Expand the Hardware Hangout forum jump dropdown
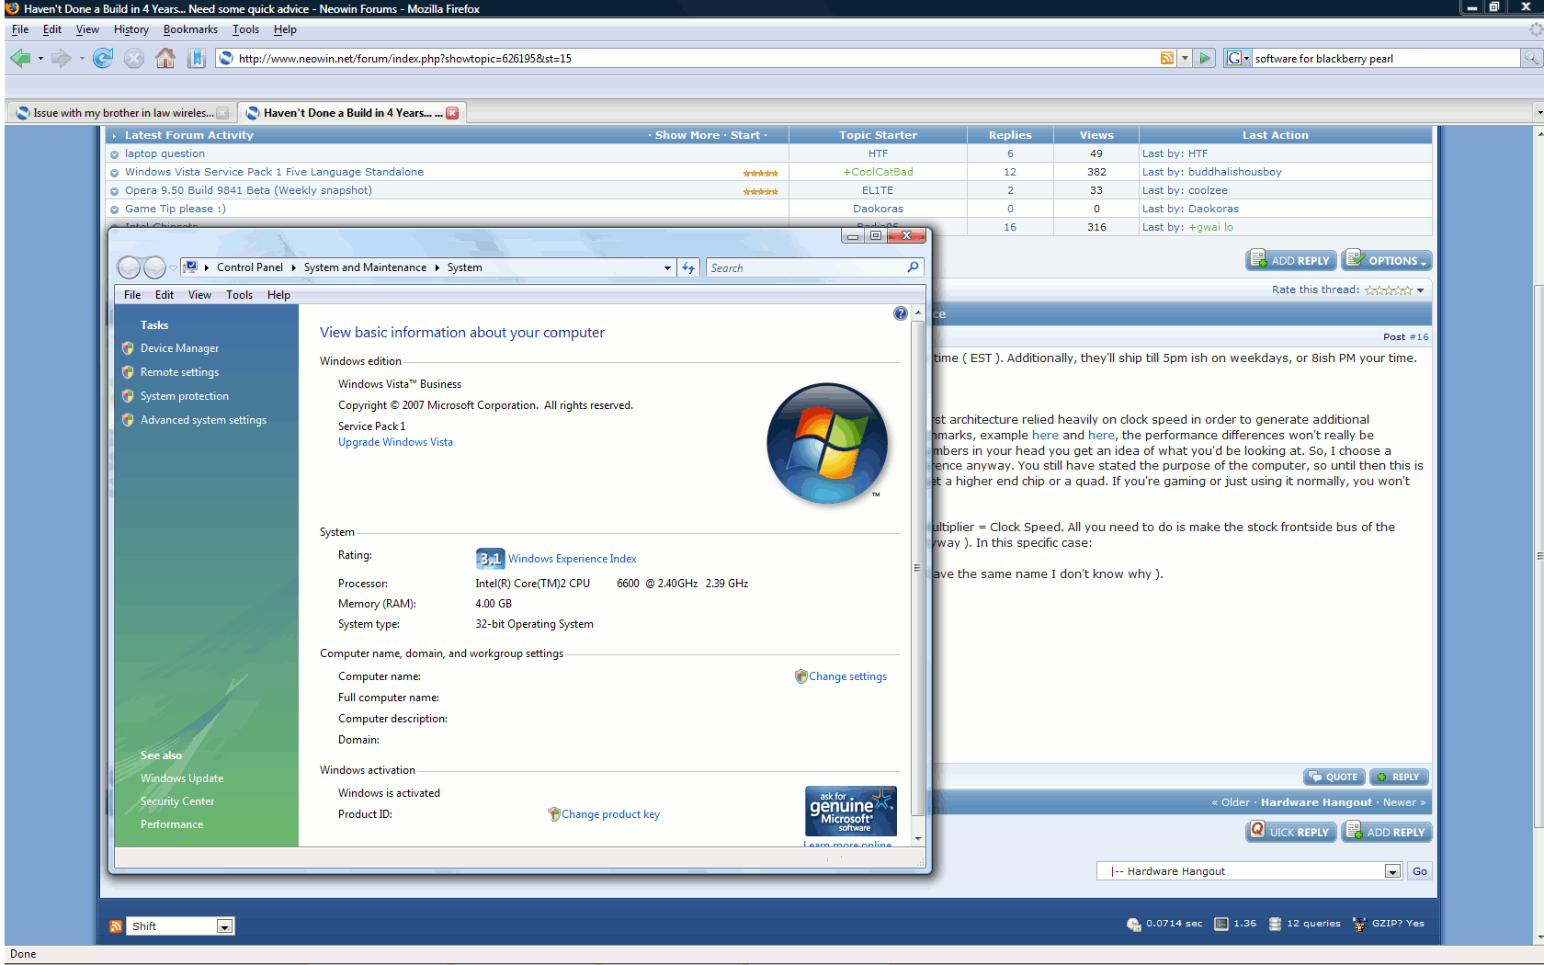Image resolution: width=1544 pixels, height=965 pixels. coord(1392,872)
